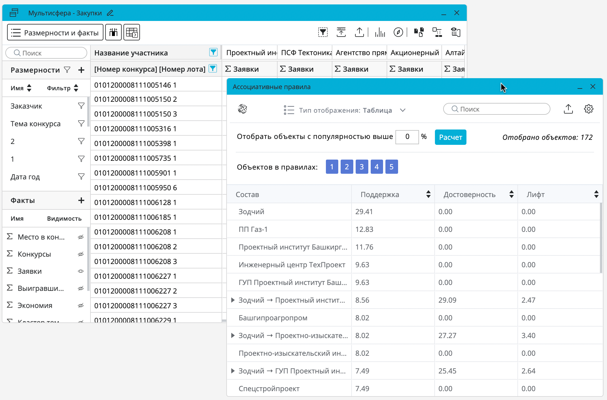607x400 pixels.
Task: Select objects-in-rules filter number 5
Action: point(391,167)
